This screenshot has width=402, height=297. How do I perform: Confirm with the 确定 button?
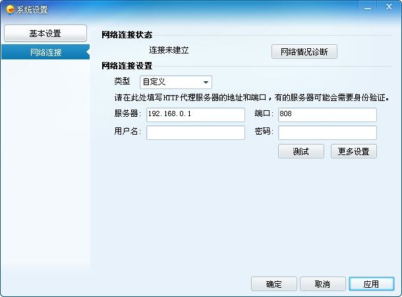[273, 284]
